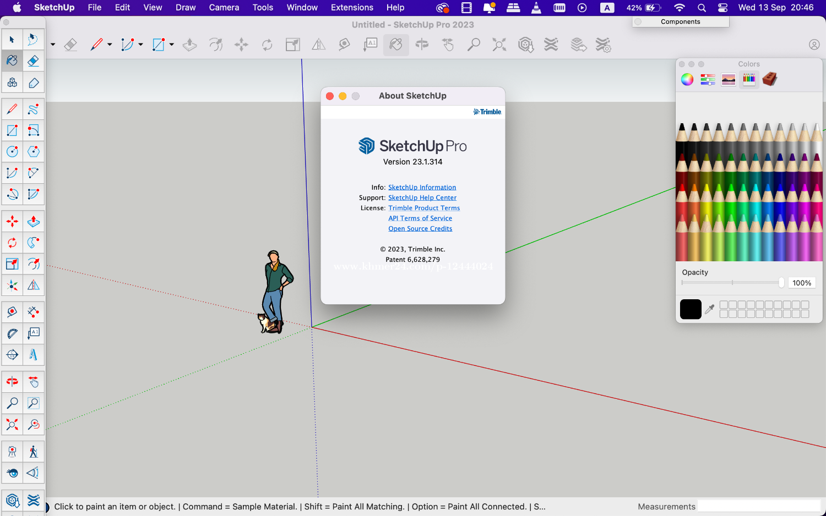This screenshot has height=516, width=826.
Task: Click the Flip tool in top toolbar
Action: click(x=318, y=45)
